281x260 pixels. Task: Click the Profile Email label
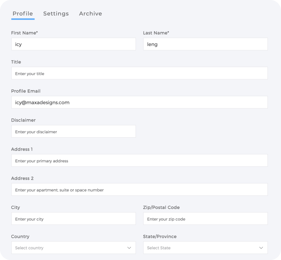click(26, 91)
